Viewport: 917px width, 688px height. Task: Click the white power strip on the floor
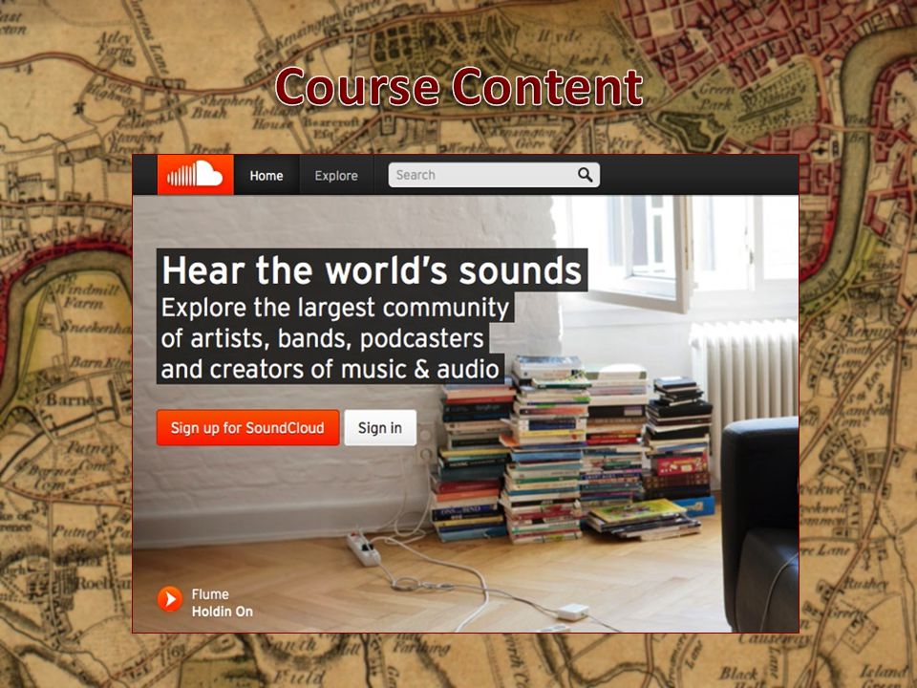pos(363,549)
